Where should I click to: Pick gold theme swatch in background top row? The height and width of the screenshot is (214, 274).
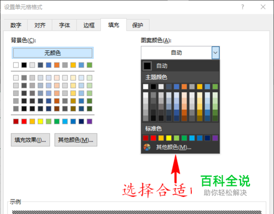[73, 65]
